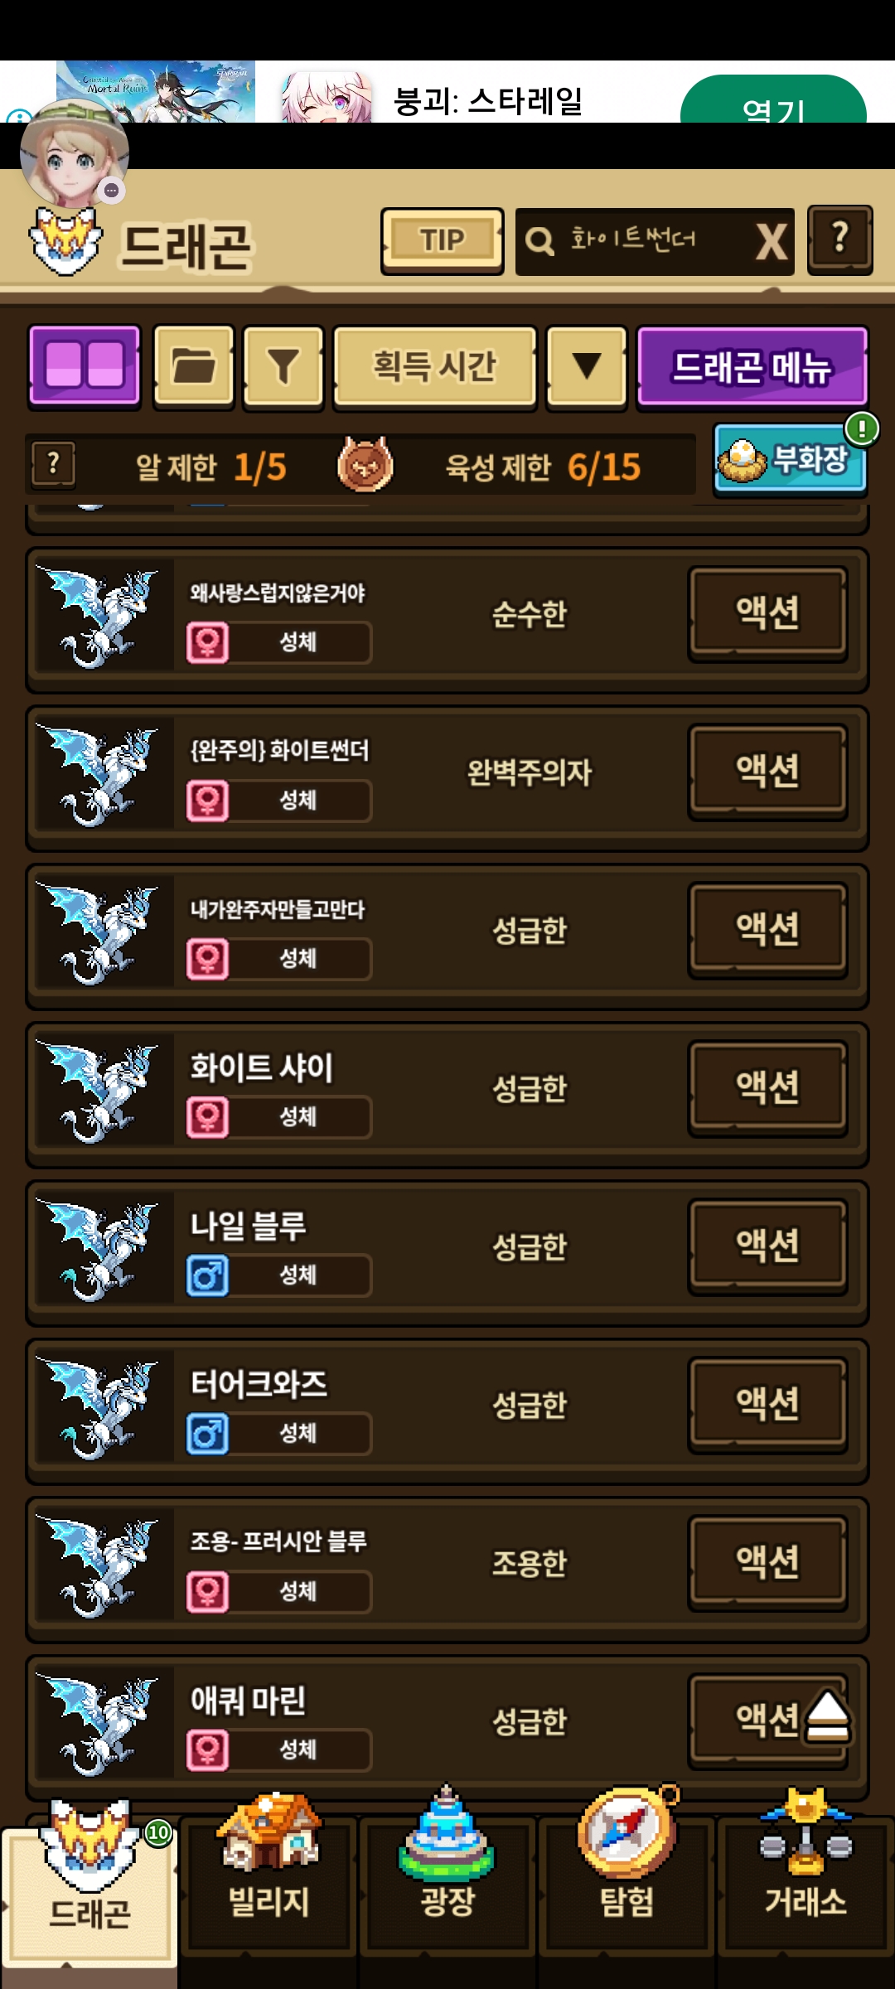
Task: Toggle sort order with the down triangle
Action: (x=587, y=365)
